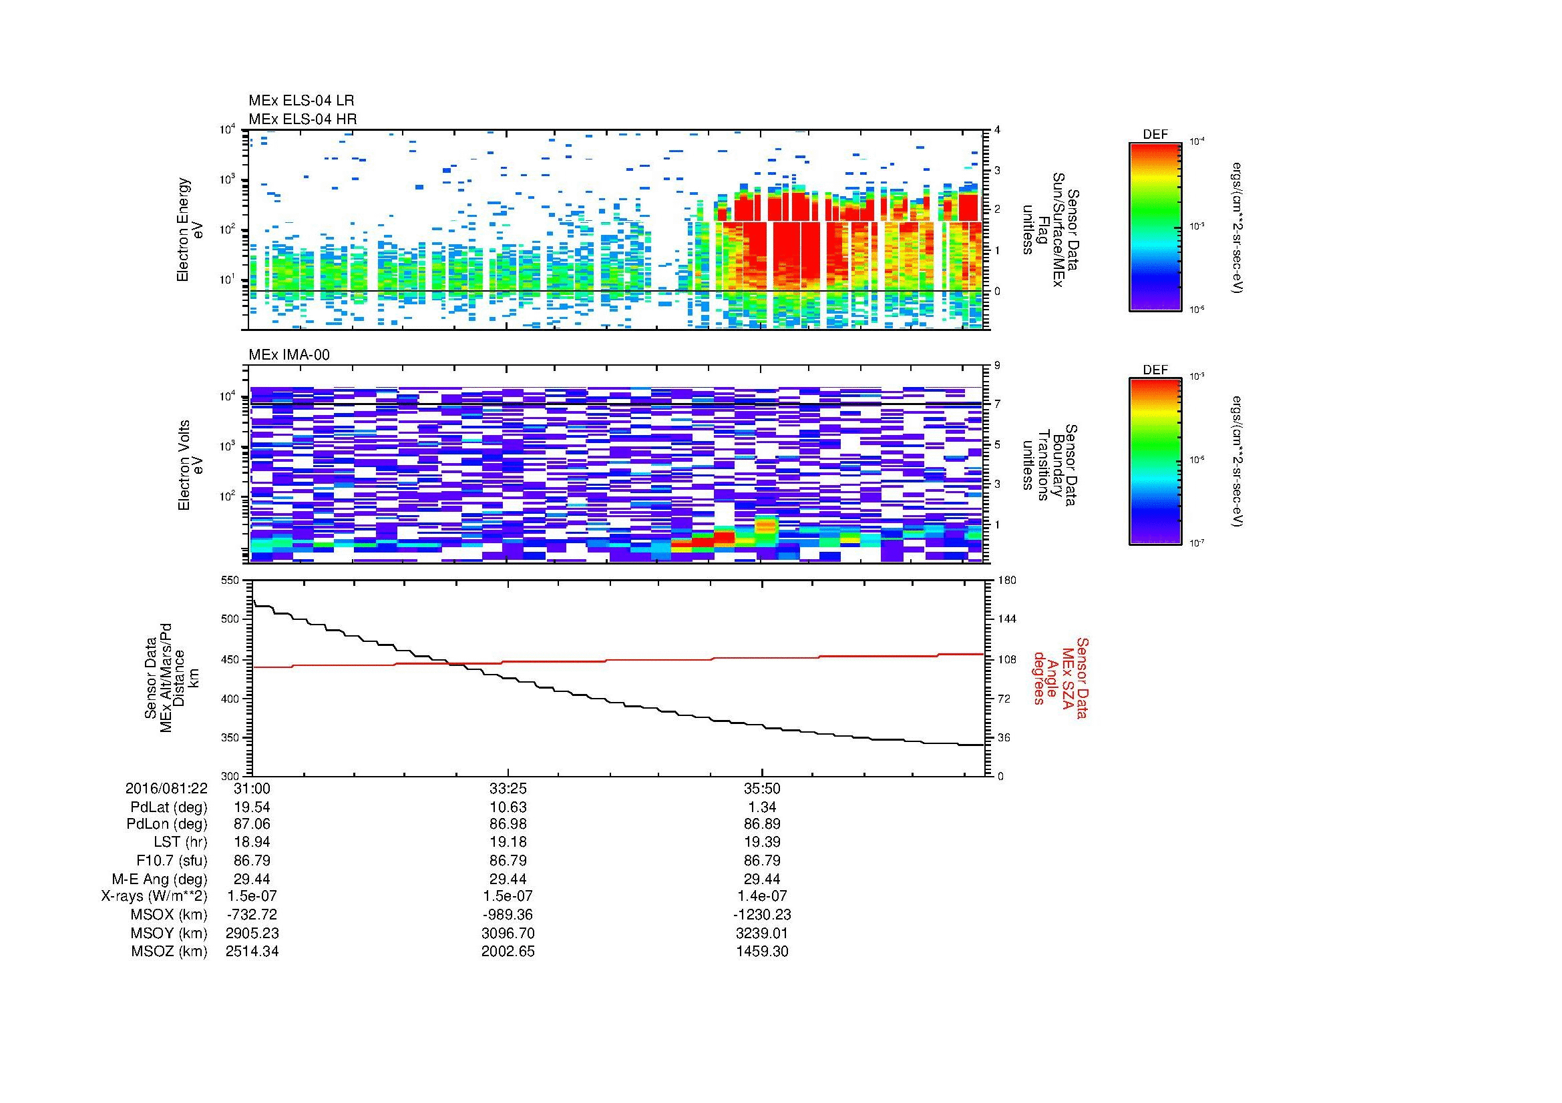This screenshot has width=1562, height=1103.
Task: Click the MSOY value 3096.70
Action: point(508,933)
